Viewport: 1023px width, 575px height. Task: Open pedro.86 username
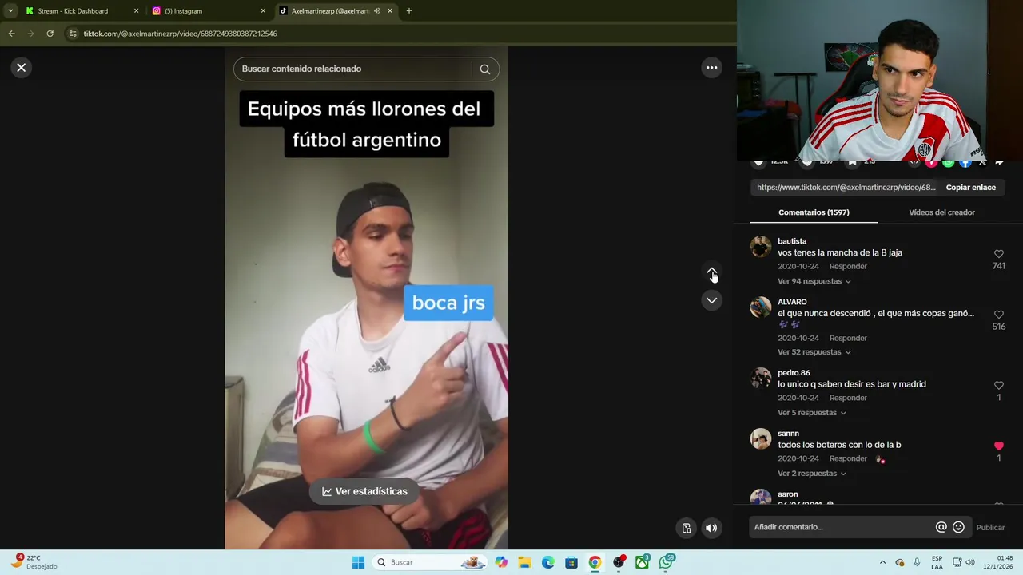[x=794, y=372]
